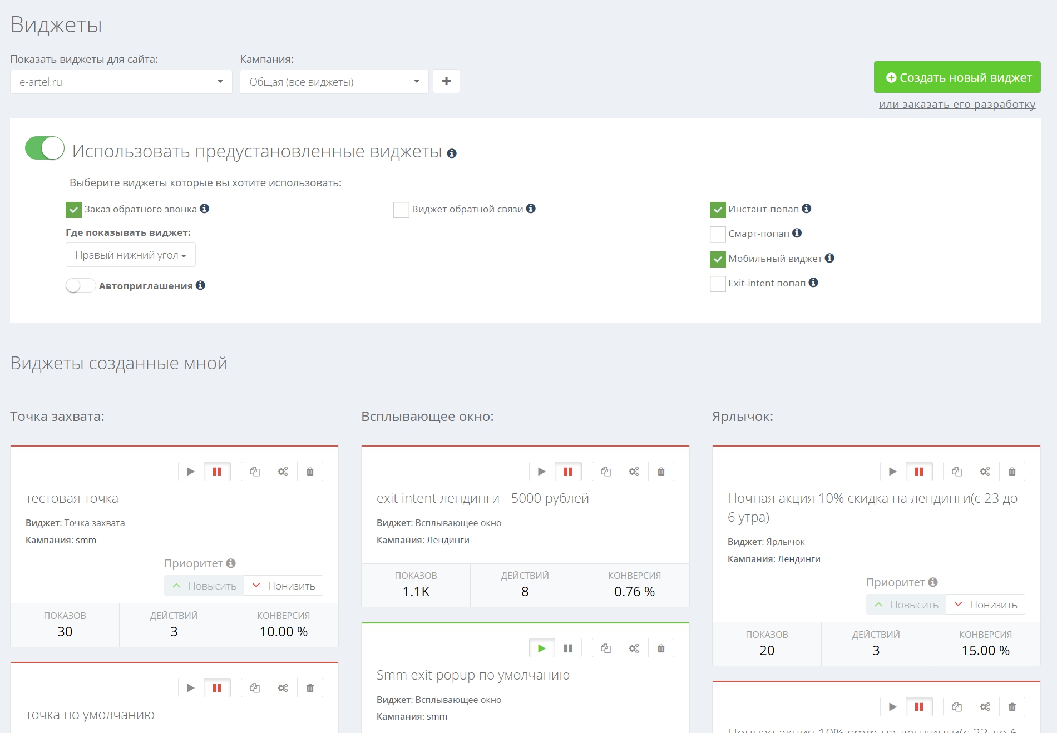Click 'Создать новый виджет' button
The image size is (1057, 733).
(957, 77)
